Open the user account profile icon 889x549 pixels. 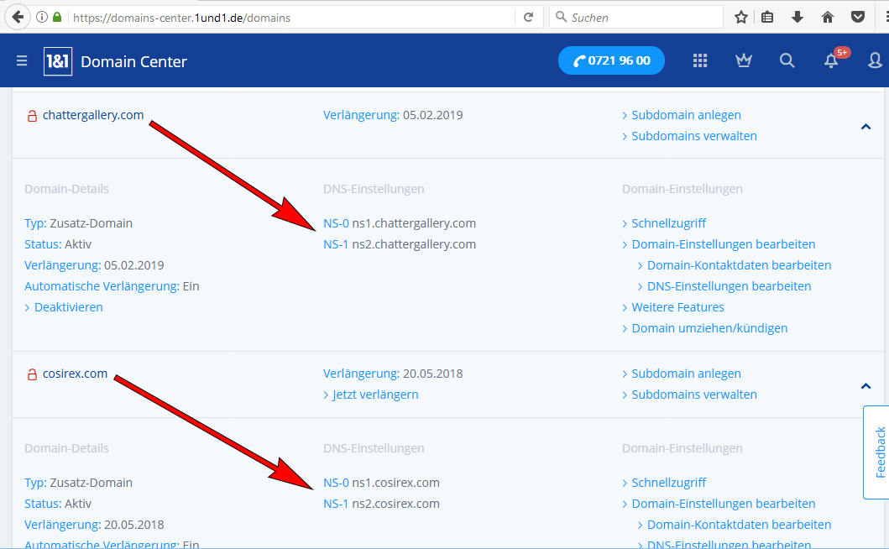point(876,60)
